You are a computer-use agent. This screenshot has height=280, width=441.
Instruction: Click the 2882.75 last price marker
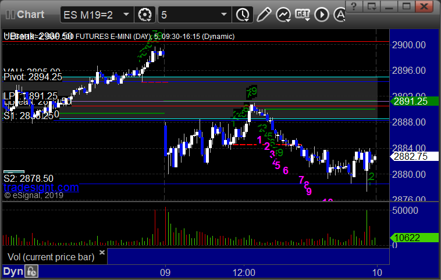414,156
